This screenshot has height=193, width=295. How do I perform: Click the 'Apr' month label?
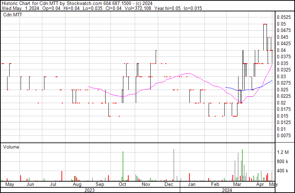point(260,184)
